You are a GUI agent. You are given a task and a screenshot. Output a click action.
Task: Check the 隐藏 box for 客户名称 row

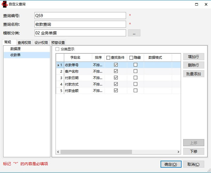[x=135, y=71]
